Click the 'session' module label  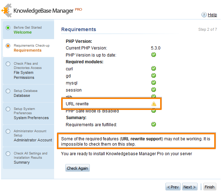74,90
